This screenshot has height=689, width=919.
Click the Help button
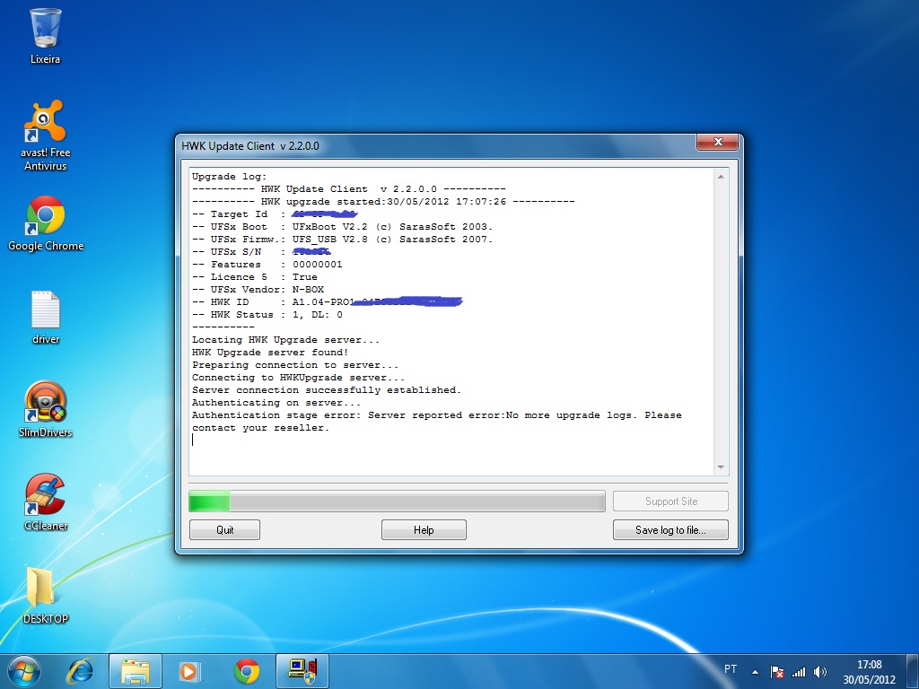[x=424, y=529]
